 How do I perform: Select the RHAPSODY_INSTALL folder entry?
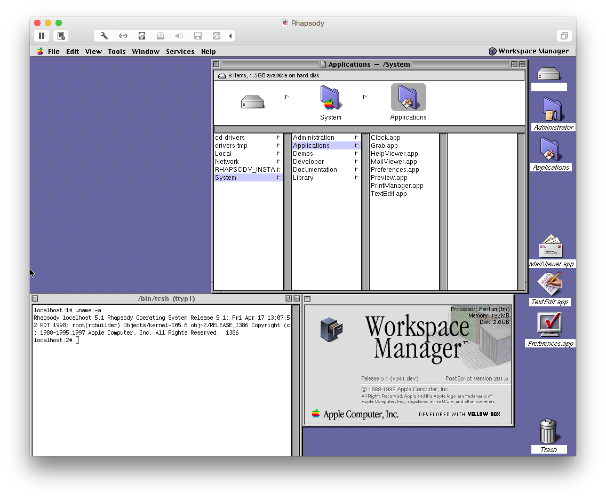pyautogui.click(x=248, y=170)
